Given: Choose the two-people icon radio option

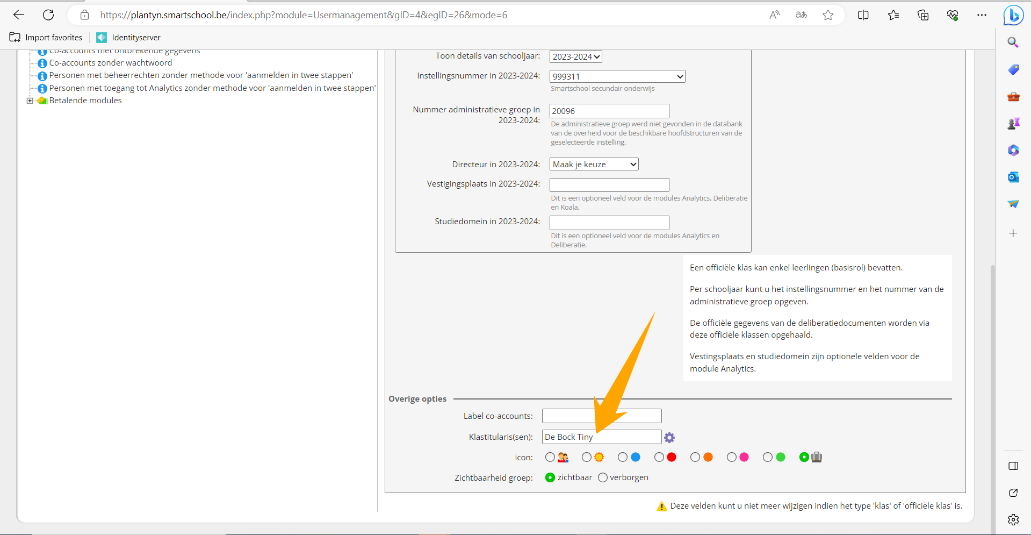Looking at the screenshot, I should click(x=550, y=457).
